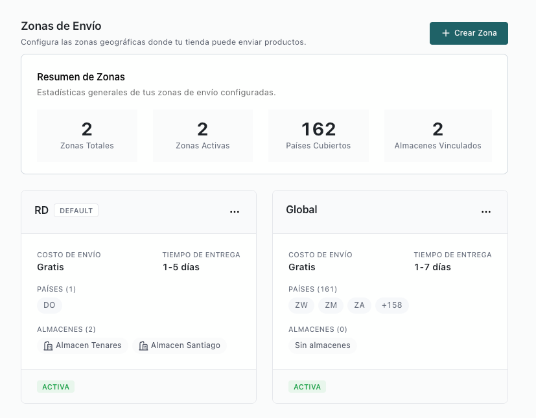536x418 pixels.
Task: Open the RD zone card title
Action: tap(41, 210)
